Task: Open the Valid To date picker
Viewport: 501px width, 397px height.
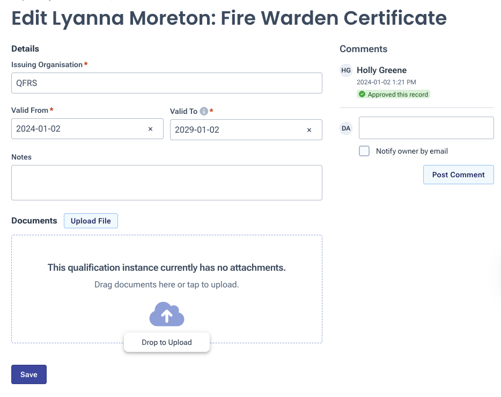Action: (236, 130)
